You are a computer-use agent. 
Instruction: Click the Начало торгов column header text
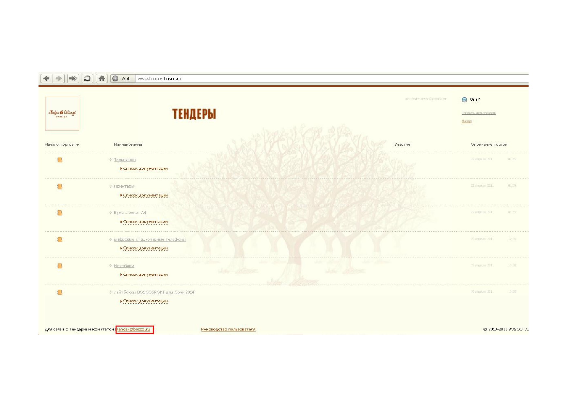pyautogui.click(x=59, y=144)
